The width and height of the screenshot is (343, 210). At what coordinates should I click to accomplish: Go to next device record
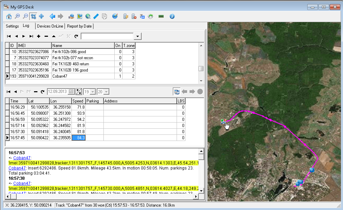(24, 36)
